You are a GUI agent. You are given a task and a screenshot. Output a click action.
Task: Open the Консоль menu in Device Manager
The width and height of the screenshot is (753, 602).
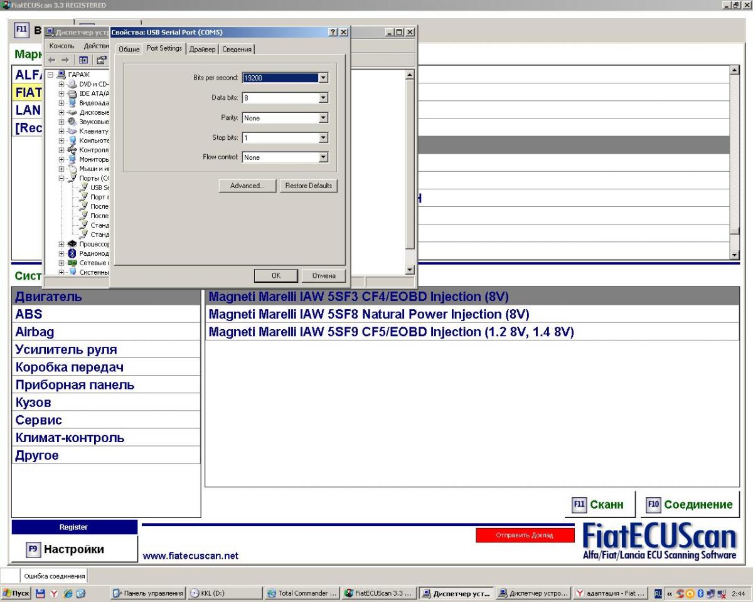pyautogui.click(x=61, y=46)
